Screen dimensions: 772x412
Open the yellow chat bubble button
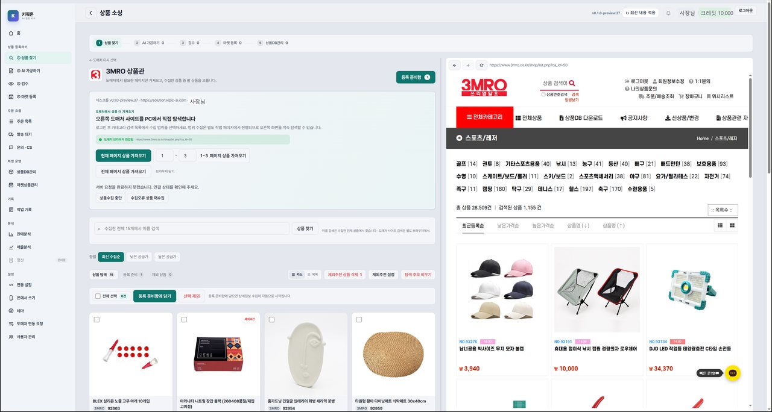point(732,373)
